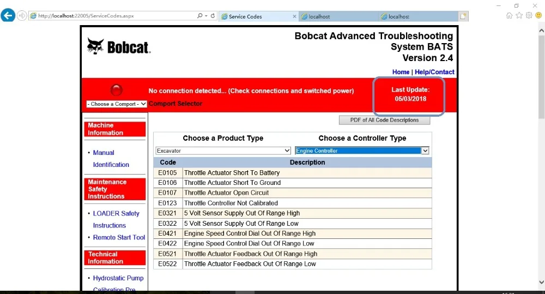545x294 pixels.
Task: Select code E0421 cell
Action: [x=167, y=233]
